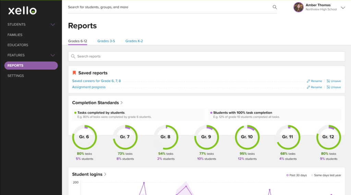351x195 pixels.
Task: Focus the students and groups search field
Action: point(172,8)
